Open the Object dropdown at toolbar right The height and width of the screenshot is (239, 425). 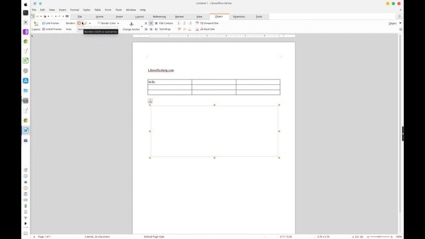pyautogui.click(x=394, y=24)
